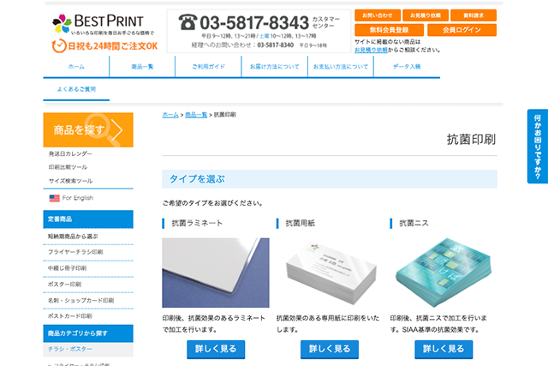This screenshot has width=548, height=366.
Task: Click the 抗菌ラミネート product image
Action: 216,273
